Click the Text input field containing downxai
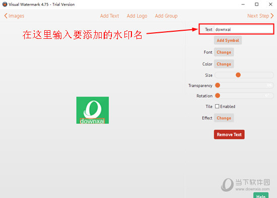277x198 pixels. point(243,29)
